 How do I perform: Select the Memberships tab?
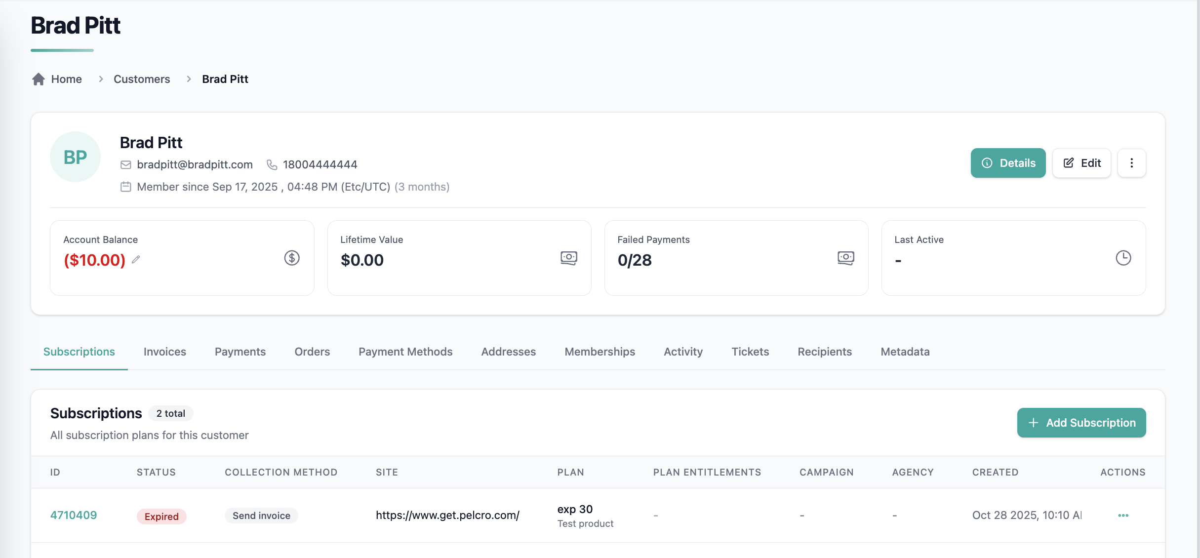pos(600,352)
